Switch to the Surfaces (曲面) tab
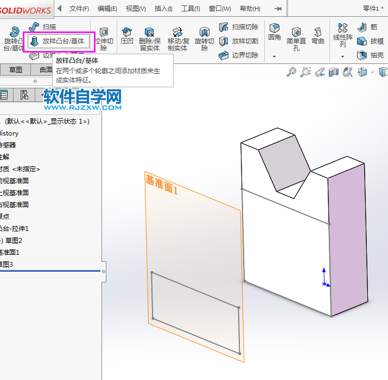 (x=46, y=70)
